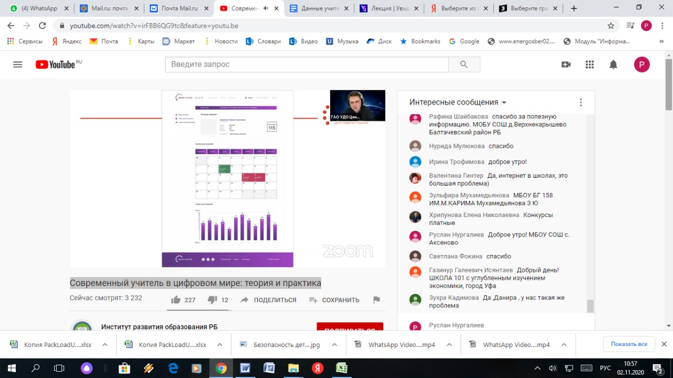Click the YouTube search magnifier button
The width and height of the screenshot is (673, 378).
464,64
